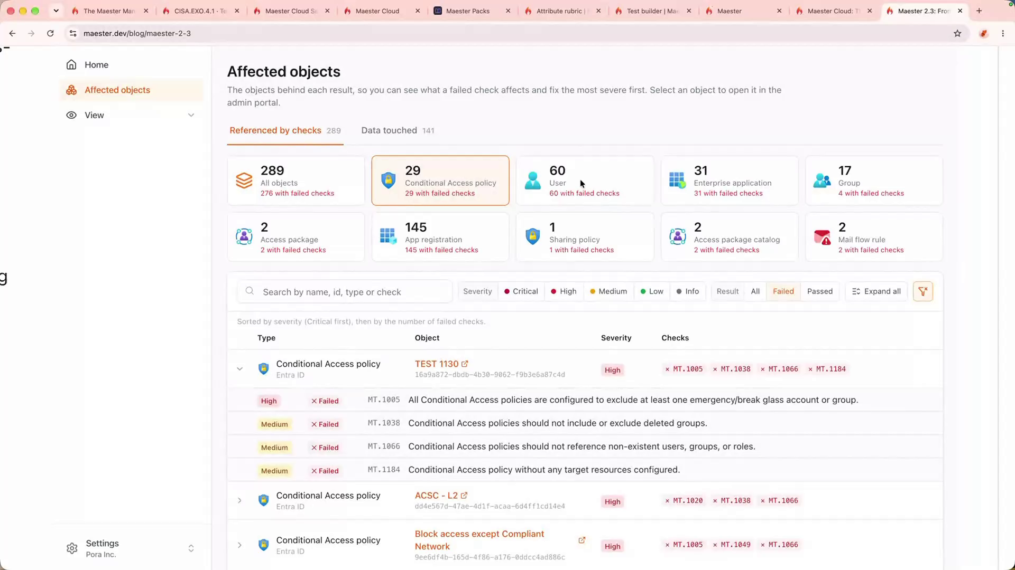Open the browser menu (three dots)
This screenshot has width=1015, height=570.
click(x=1003, y=33)
